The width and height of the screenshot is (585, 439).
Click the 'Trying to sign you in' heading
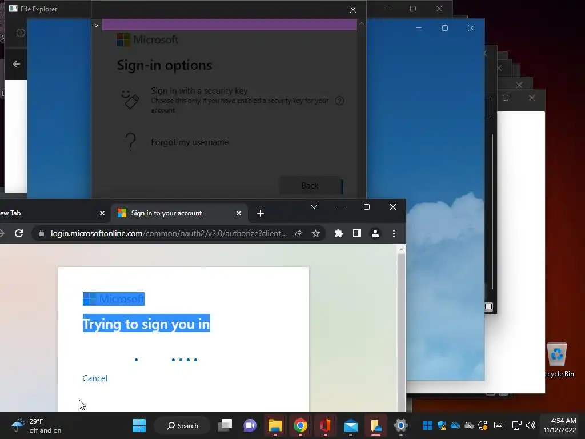[146, 324]
